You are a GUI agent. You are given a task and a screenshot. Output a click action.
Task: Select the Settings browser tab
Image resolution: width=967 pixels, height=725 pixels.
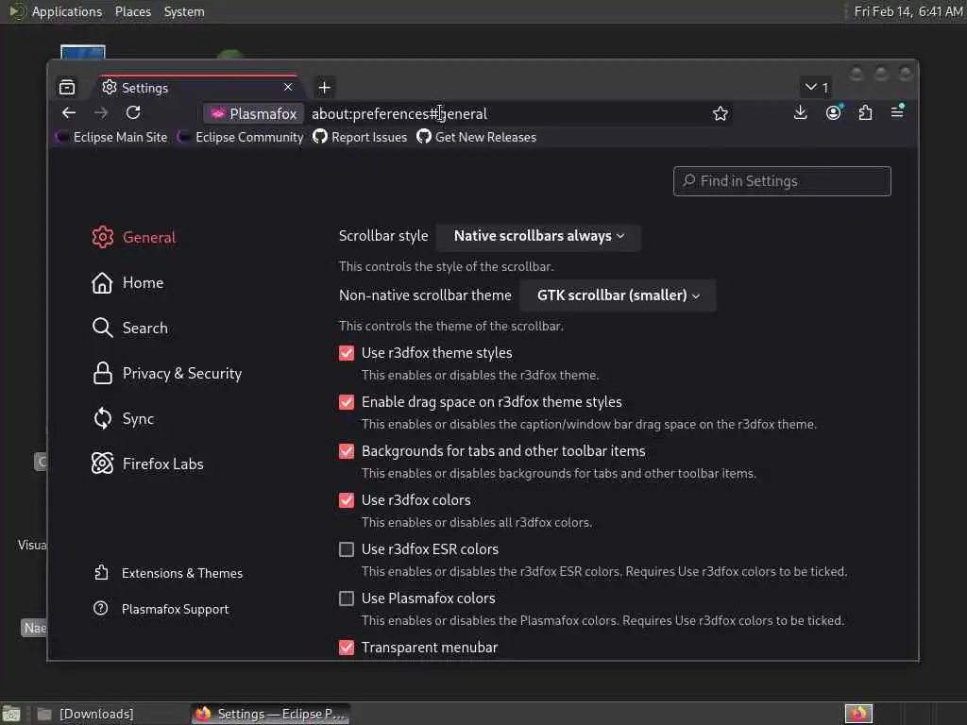[x=196, y=88]
